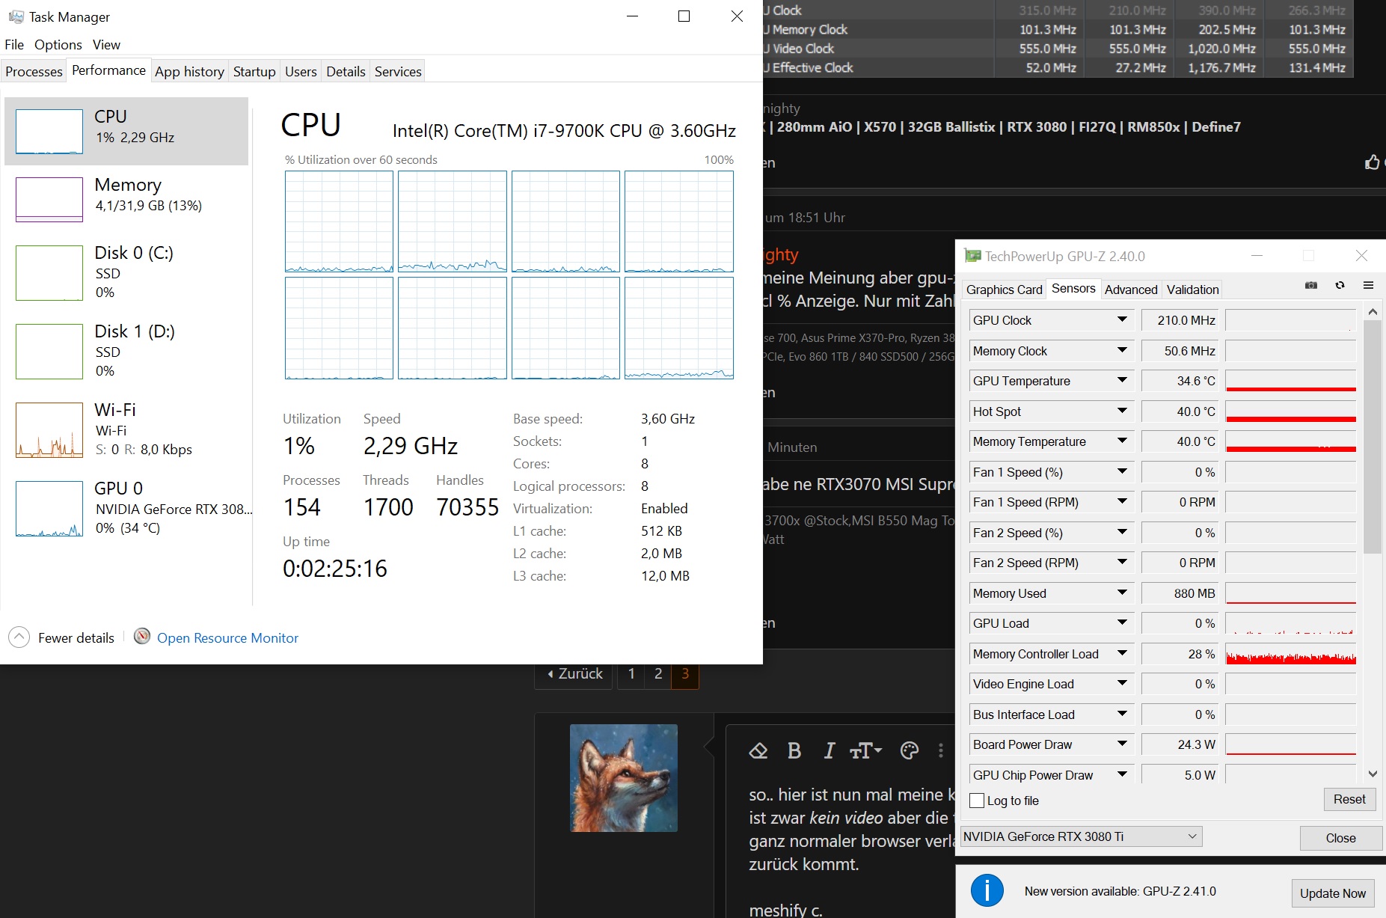Viewport: 1386px width, 918px height.
Task: Open the font size tool in forum editor
Action: [865, 750]
